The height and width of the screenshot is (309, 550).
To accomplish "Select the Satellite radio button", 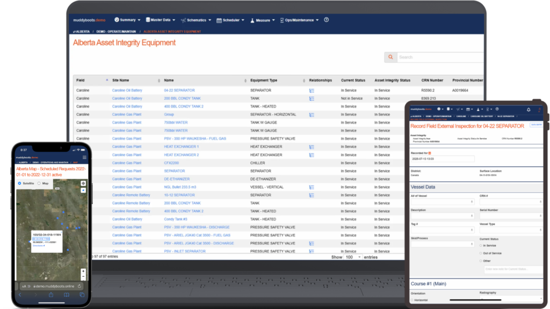I will (20, 183).
